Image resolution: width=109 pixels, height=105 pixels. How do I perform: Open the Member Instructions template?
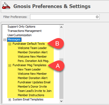[x=31, y=95]
